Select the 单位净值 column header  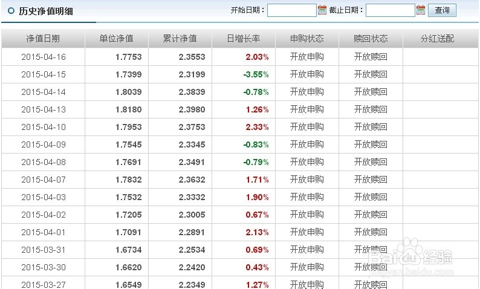pyautogui.click(x=116, y=38)
